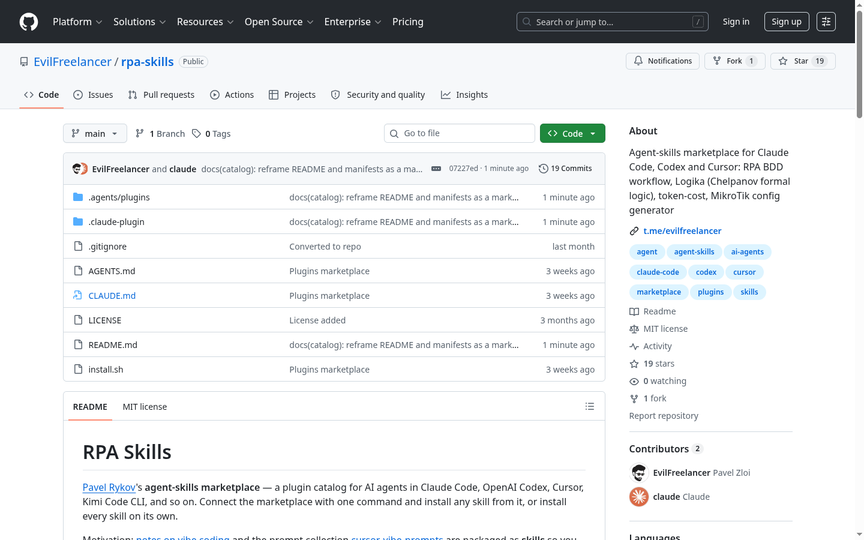Screen dimensions: 864x540
Task: Open the Pavel Rykov link in README
Action: pos(109,487)
